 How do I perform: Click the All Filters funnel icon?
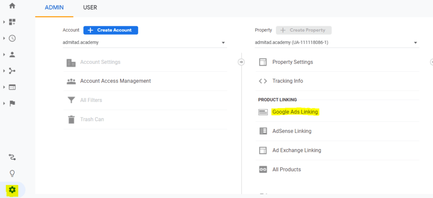(71, 100)
